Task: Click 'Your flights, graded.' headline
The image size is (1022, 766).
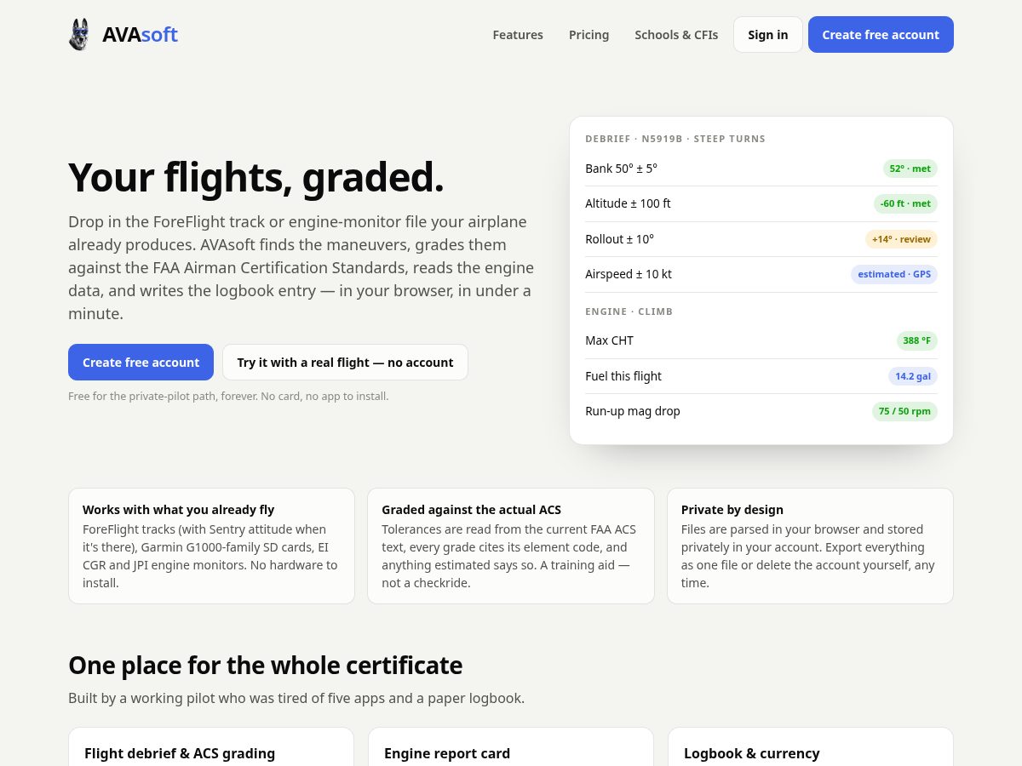Action: click(x=256, y=177)
